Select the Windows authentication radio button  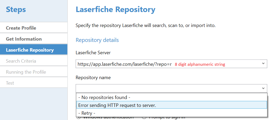click(x=79, y=118)
